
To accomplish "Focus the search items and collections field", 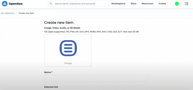I will (78, 4).
